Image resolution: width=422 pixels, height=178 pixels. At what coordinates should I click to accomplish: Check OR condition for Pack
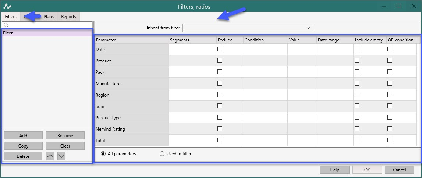[390, 72]
